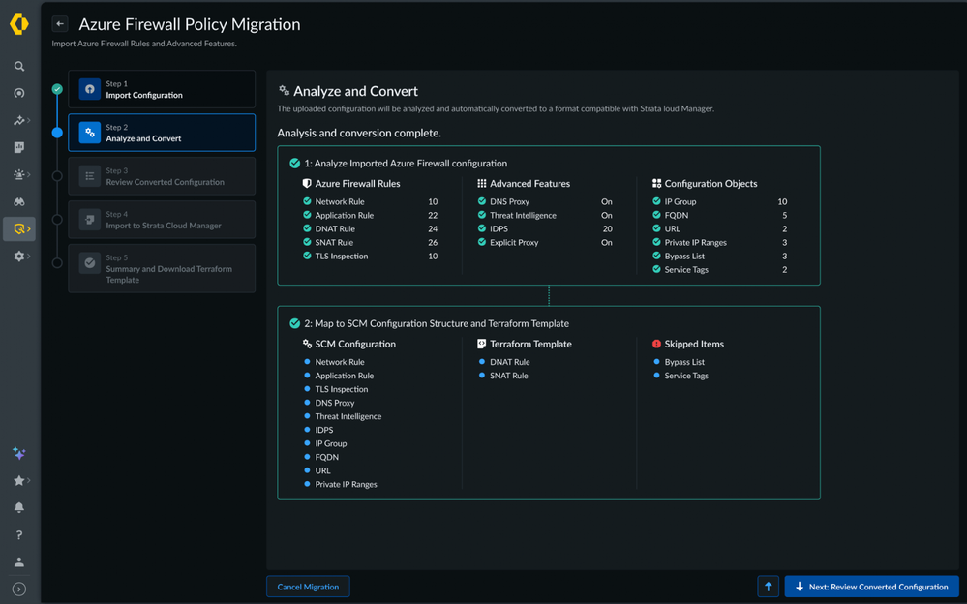The width and height of the screenshot is (967, 604).
Task: Click the Step 3 list icon
Action: 89,176
